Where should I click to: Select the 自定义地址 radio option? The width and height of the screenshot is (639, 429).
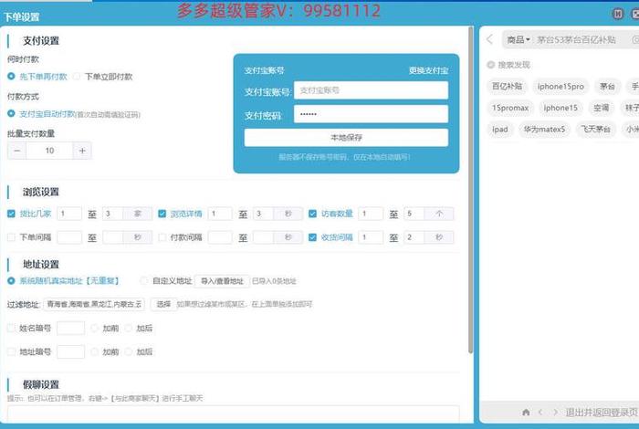[x=144, y=281]
